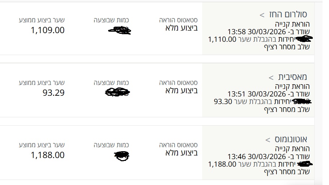Select ביצוע מלא status in אוטונומוס row

click(181, 152)
